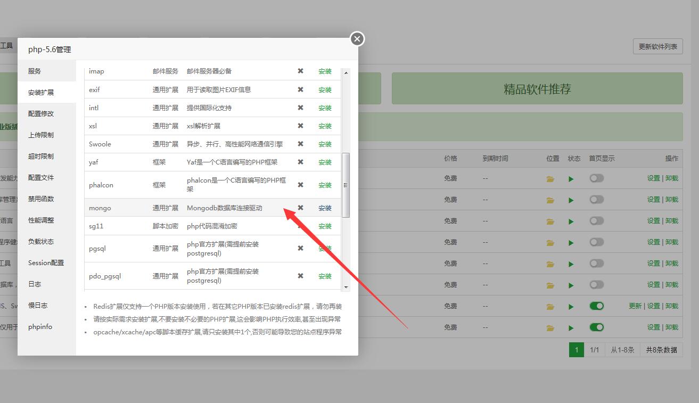Click the 更新软件列表 button
This screenshot has height=403, width=699.
(x=658, y=47)
